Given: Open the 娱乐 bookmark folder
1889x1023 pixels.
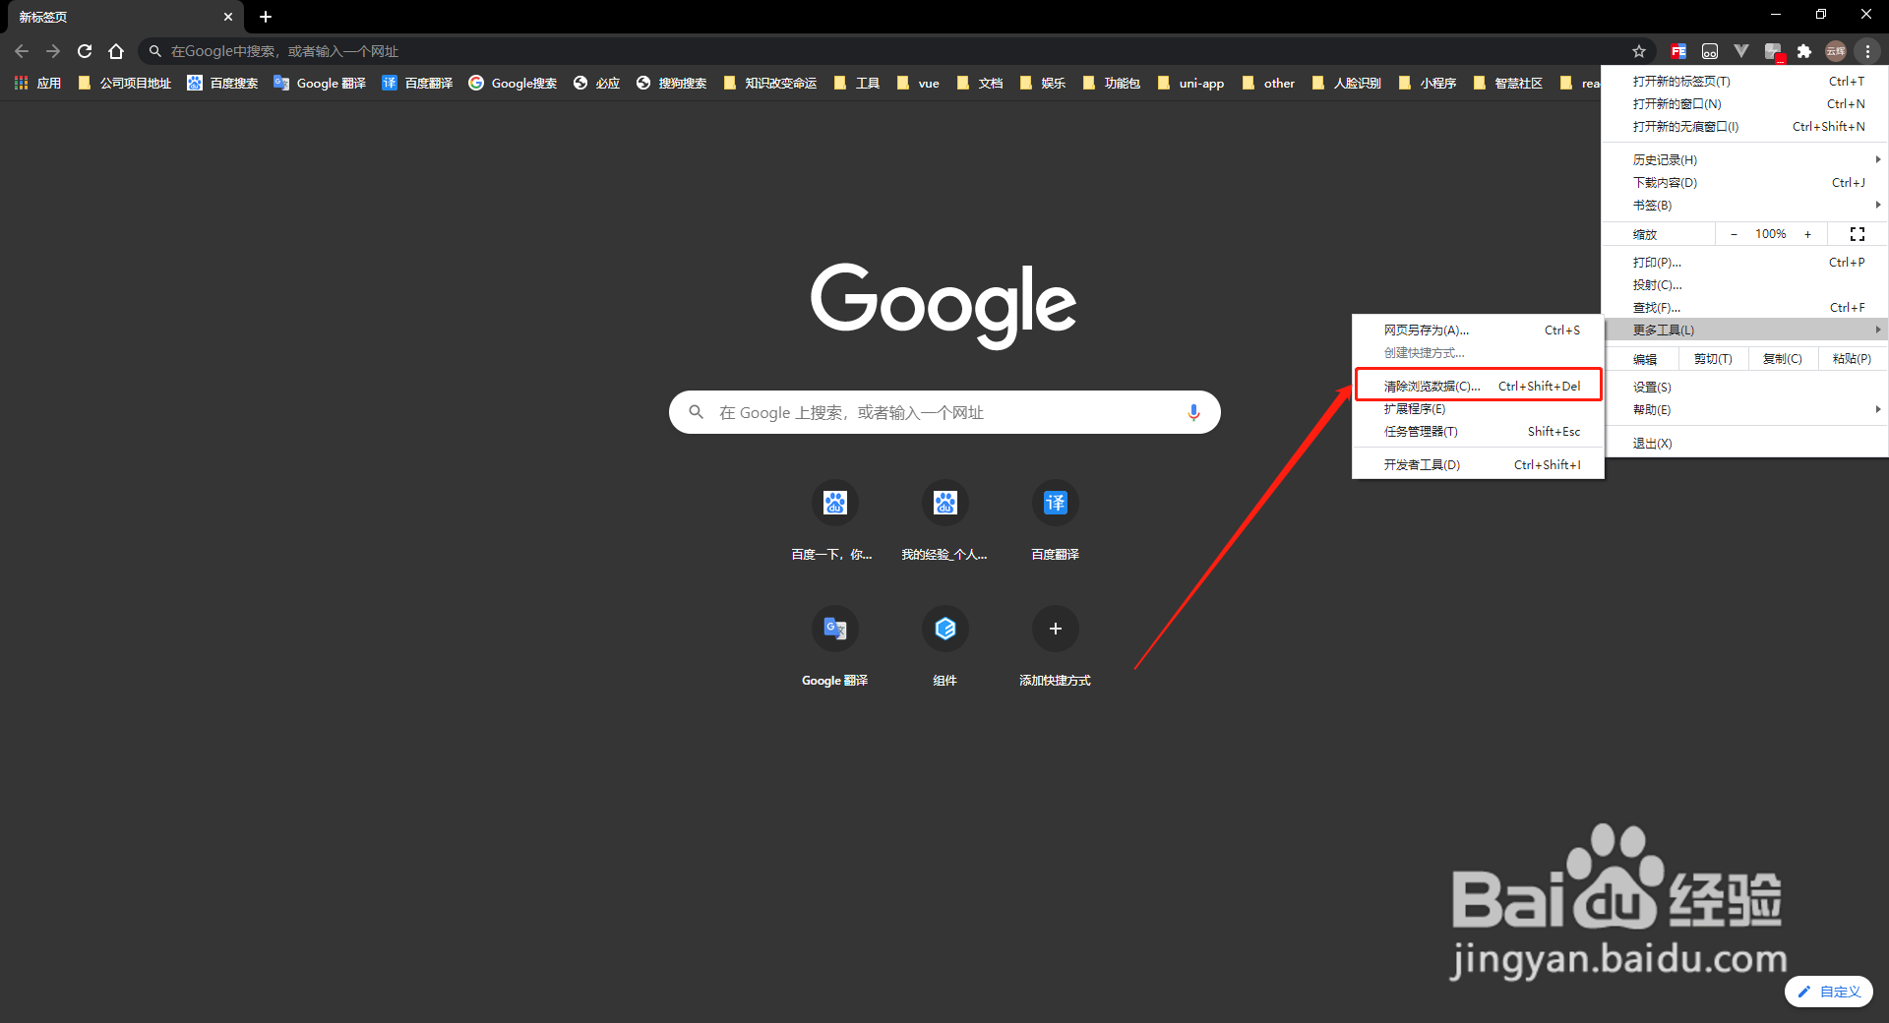Looking at the screenshot, I should [x=1043, y=84].
